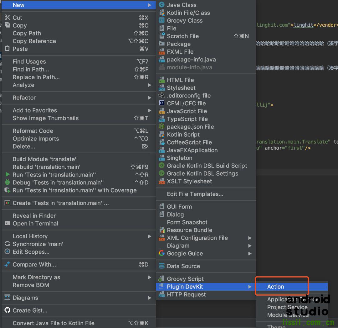Viewport: 338px width, 328px height.
Task: Click the package.json File icon
Action: click(161, 127)
